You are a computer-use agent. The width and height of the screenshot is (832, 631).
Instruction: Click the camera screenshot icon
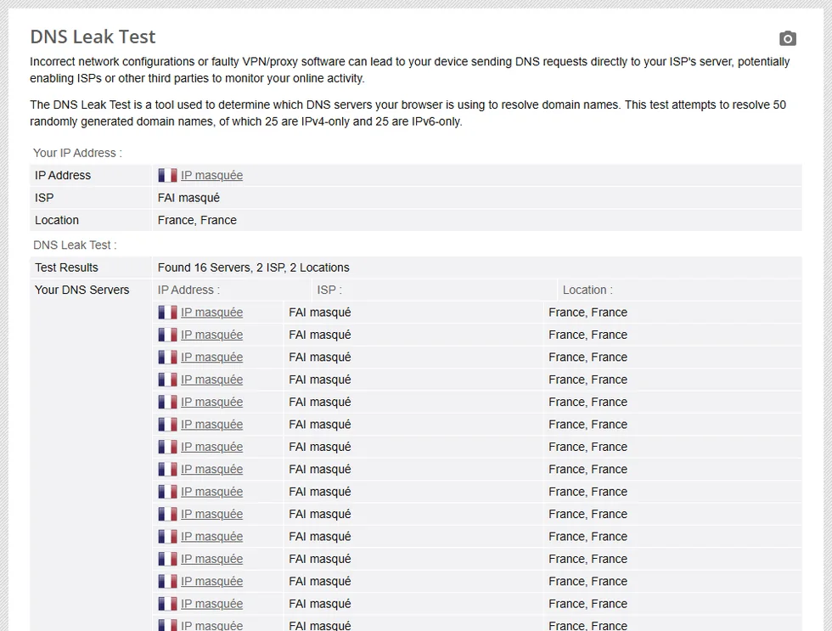pos(788,38)
